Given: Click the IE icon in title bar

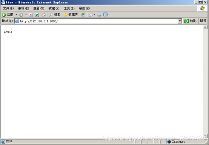Looking at the screenshot, I should 3,2.
